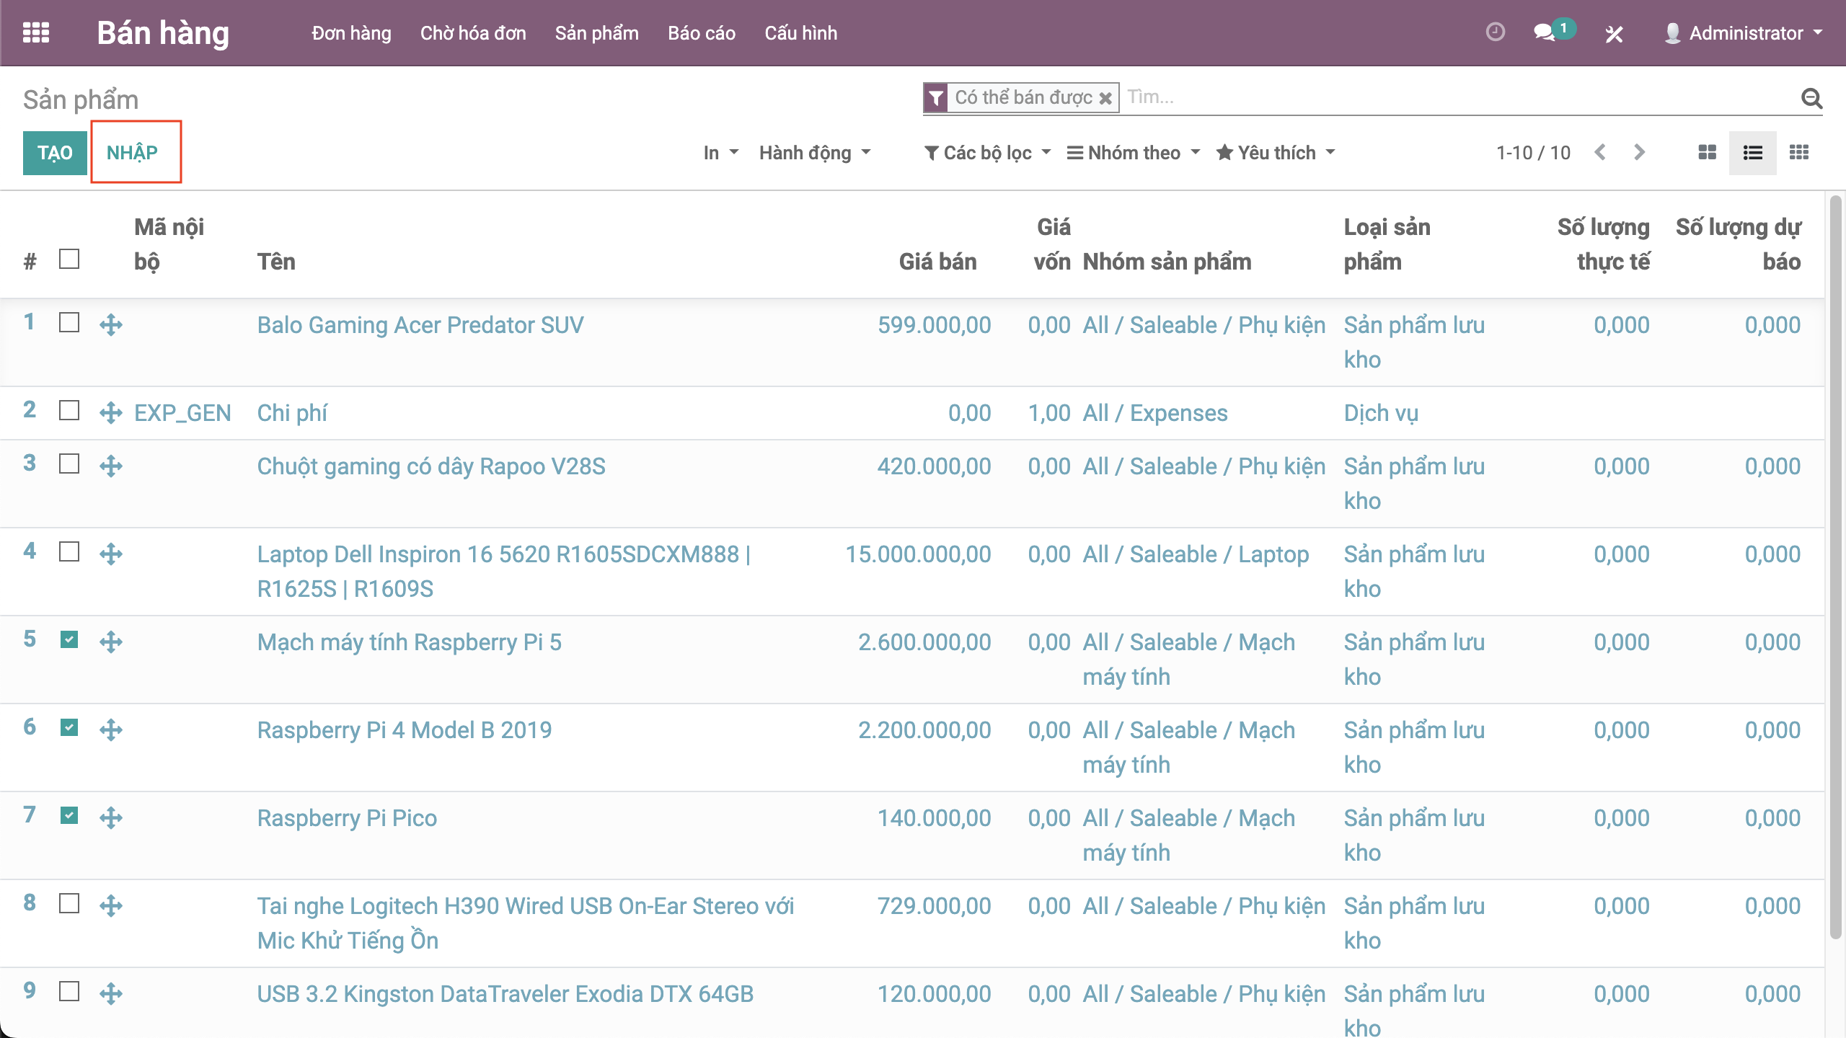This screenshot has height=1038, width=1846.
Task: Open Balo Gaming Acer Predator SUV product
Action: pos(420,325)
